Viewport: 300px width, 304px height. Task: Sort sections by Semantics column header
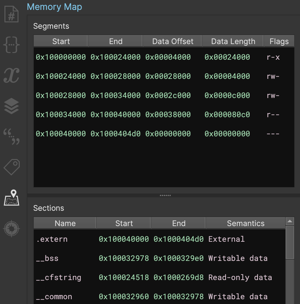click(x=246, y=223)
